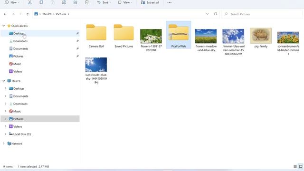Click the Cut scissors icon

[29, 2]
